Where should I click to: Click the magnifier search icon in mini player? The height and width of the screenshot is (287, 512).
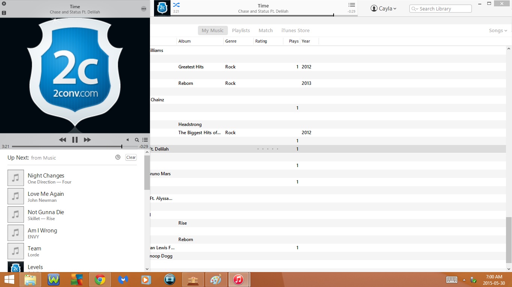pyautogui.click(x=137, y=140)
